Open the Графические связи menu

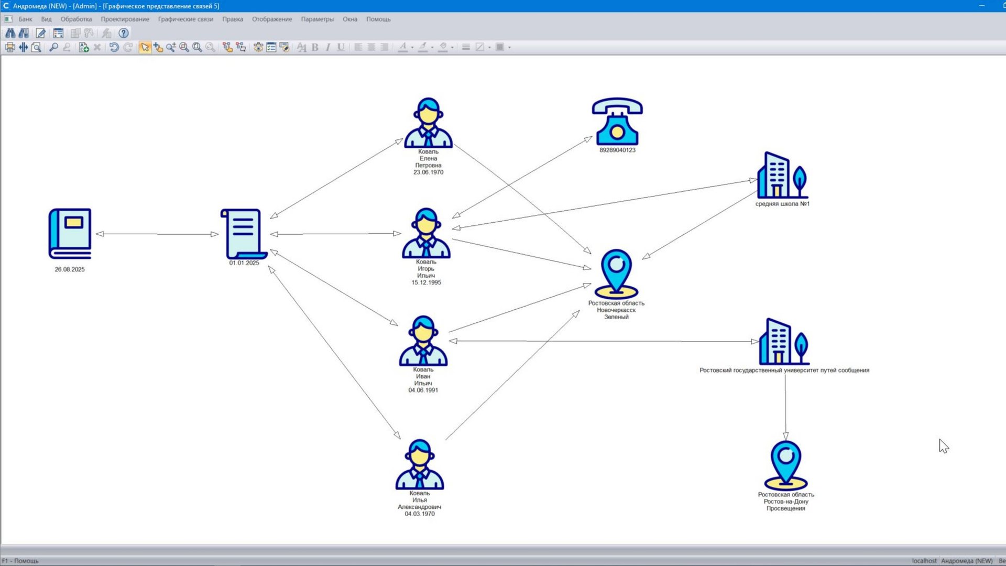click(x=185, y=19)
